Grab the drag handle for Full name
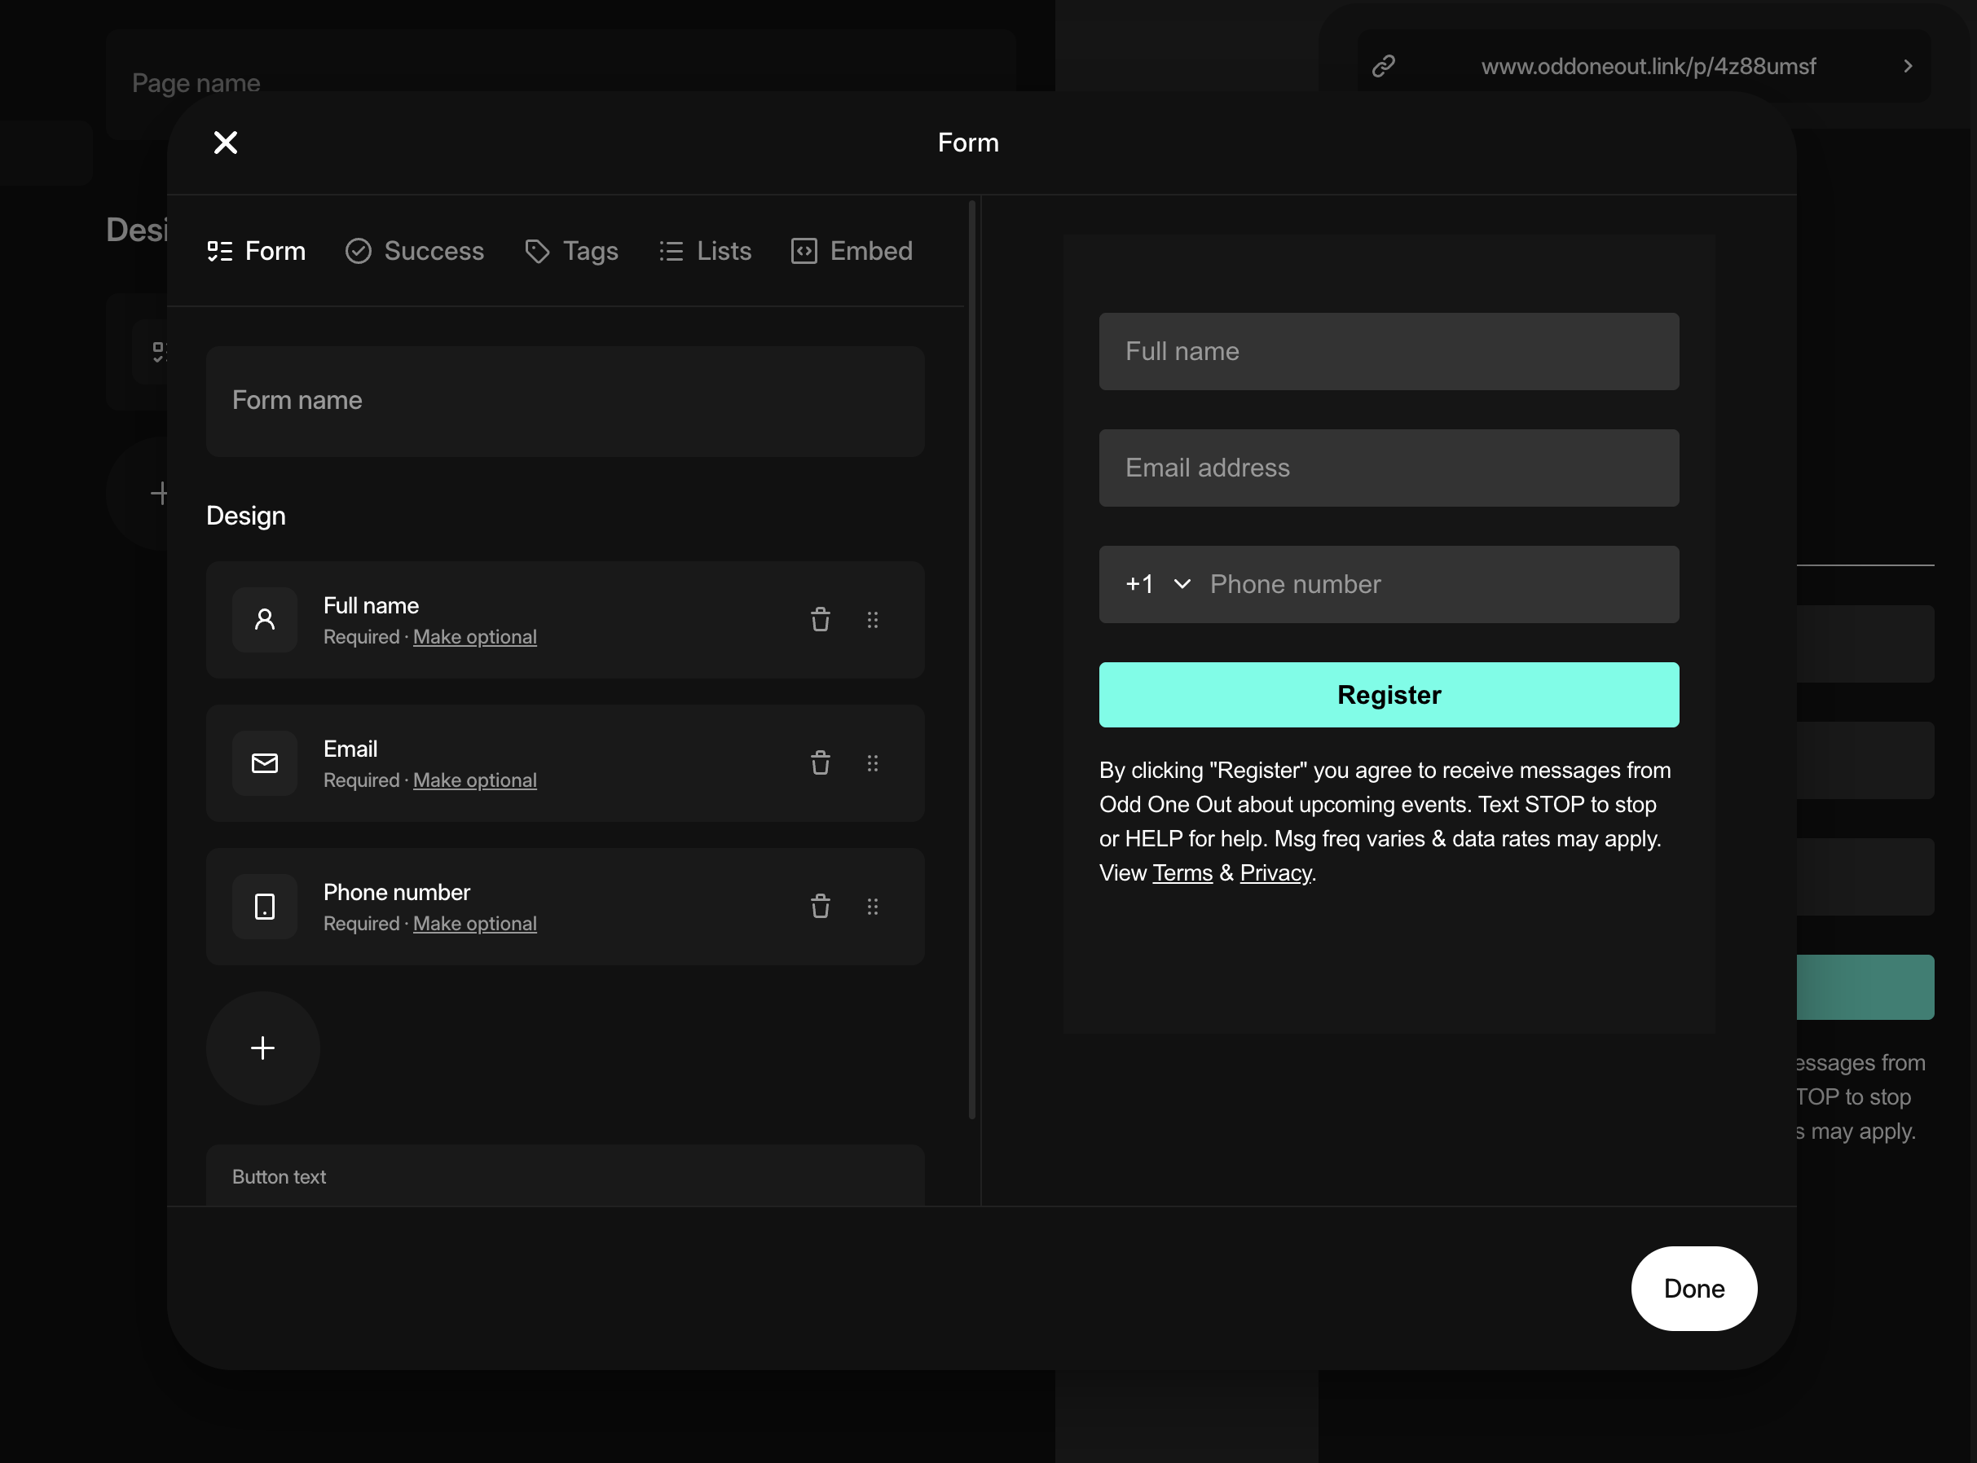Image resolution: width=1977 pixels, height=1463 pixels. [x=873, y=619]
